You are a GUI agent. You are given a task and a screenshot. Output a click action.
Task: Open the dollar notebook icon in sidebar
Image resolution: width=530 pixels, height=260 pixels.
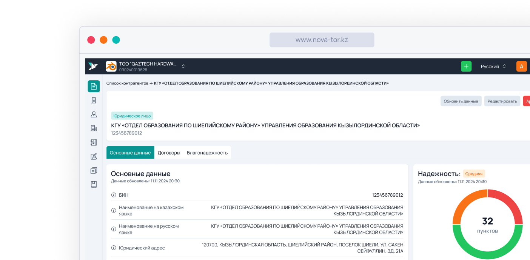pyautogui.click(x=94, y=142)
